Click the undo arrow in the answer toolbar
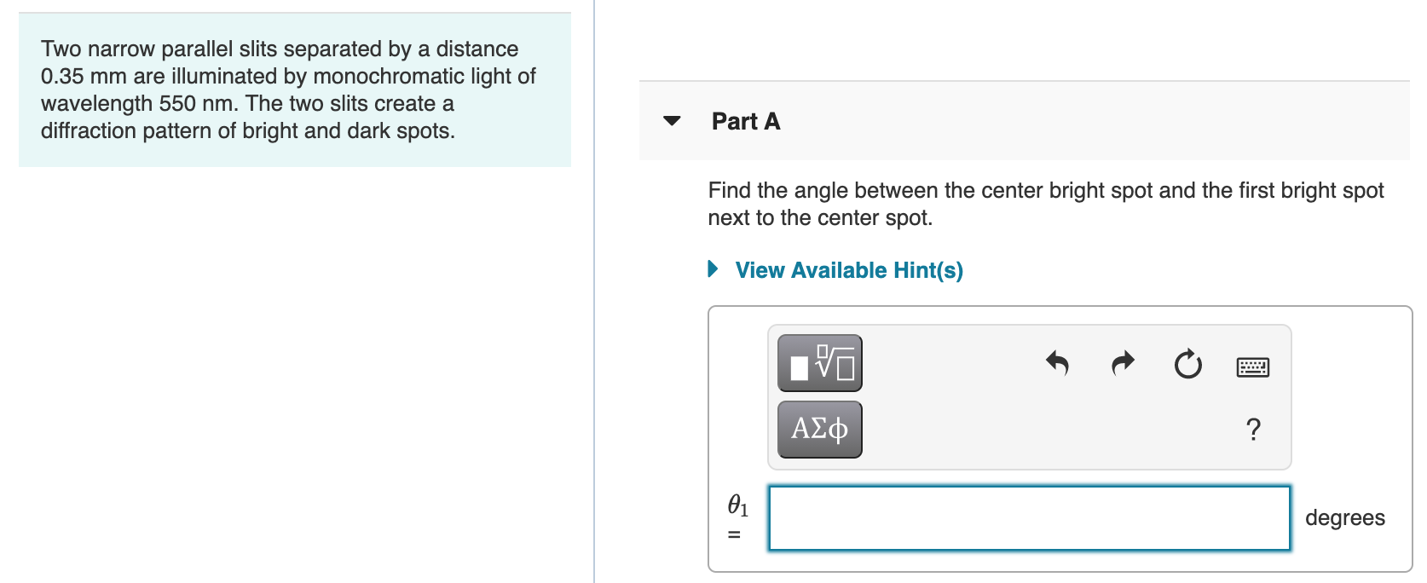Image resolution: width=1427 pixels, height=583 pixels. point(1057,363)
